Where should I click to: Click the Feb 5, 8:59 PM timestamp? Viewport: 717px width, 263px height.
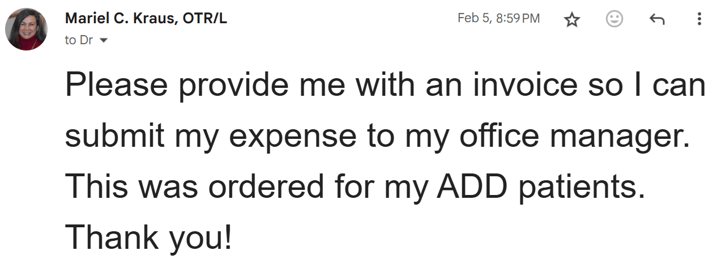[498, 18]
